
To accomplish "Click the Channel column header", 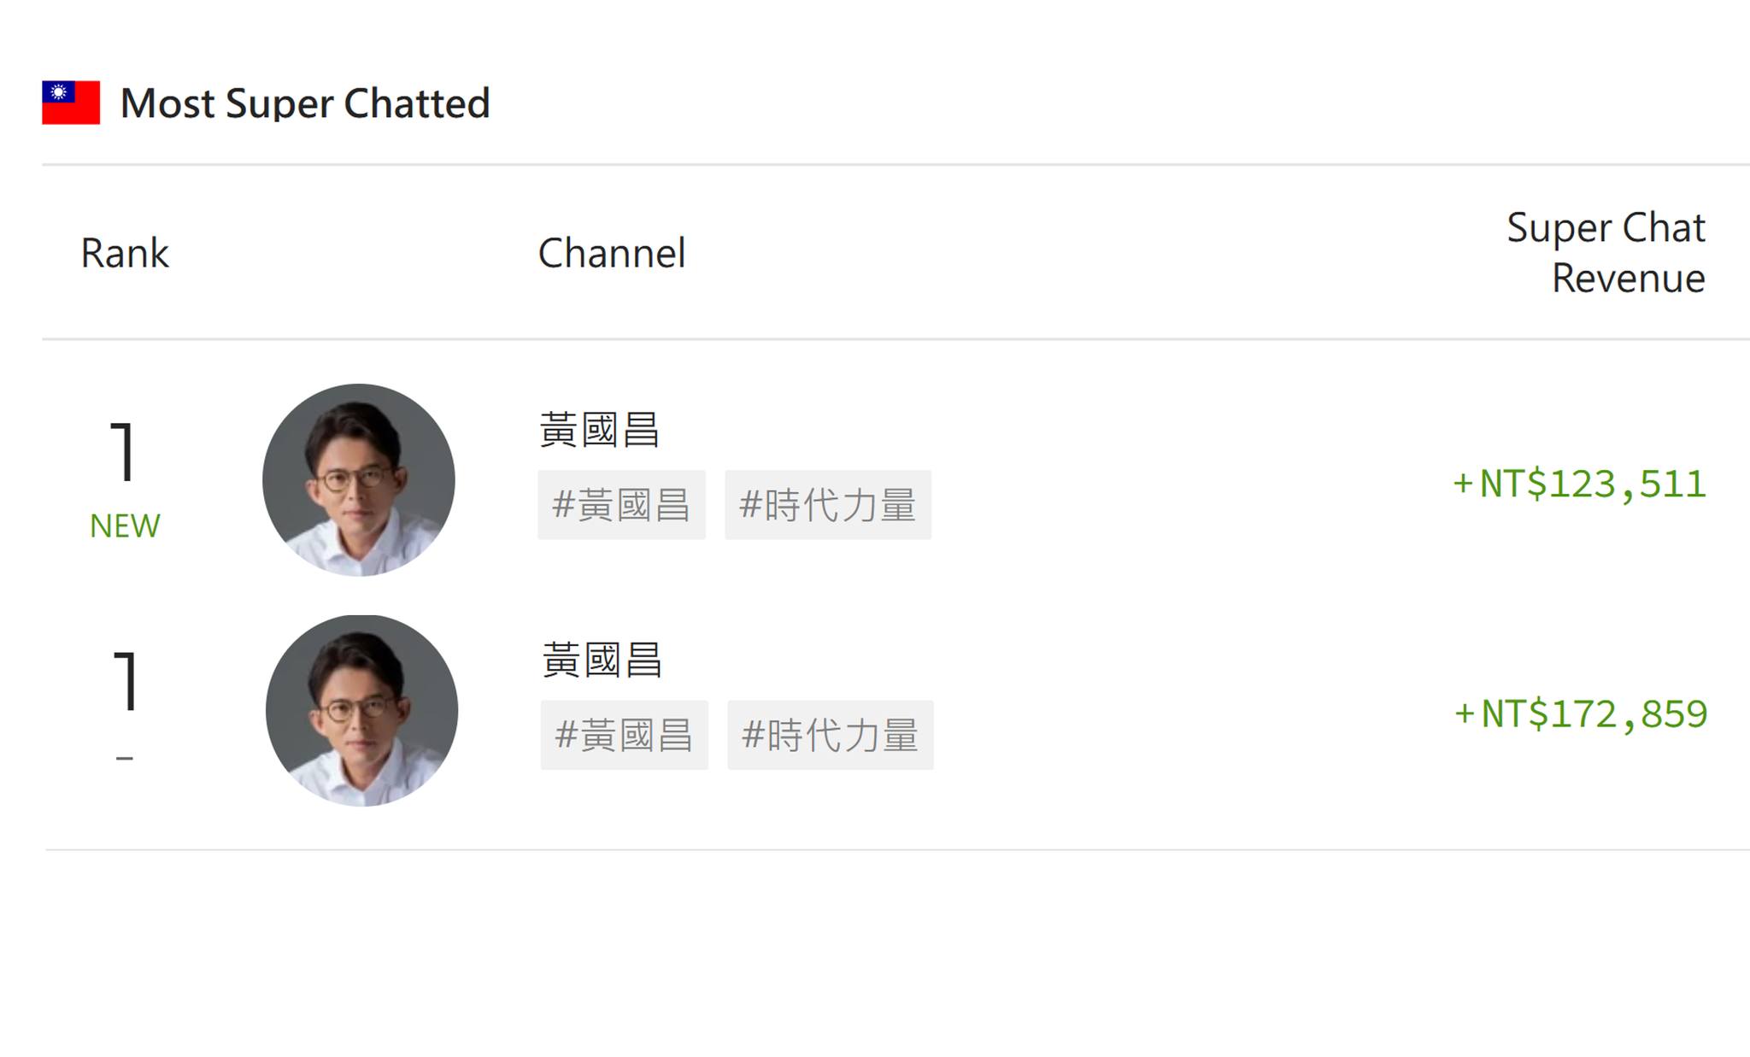I will point(612,253).
